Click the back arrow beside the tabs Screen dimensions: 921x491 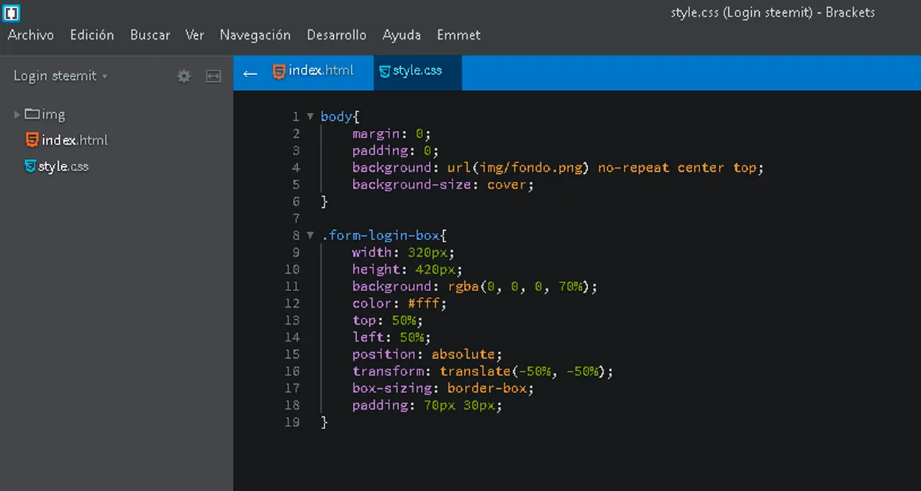[250, 73]
